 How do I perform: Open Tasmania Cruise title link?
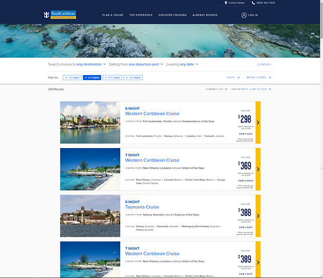(x=142, y=207)
